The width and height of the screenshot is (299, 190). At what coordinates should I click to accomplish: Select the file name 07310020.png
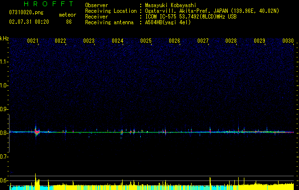coord(26,13)
